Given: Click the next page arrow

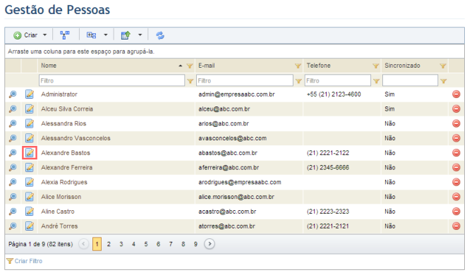Looking at the screenshot, I should tap(210, 244).
